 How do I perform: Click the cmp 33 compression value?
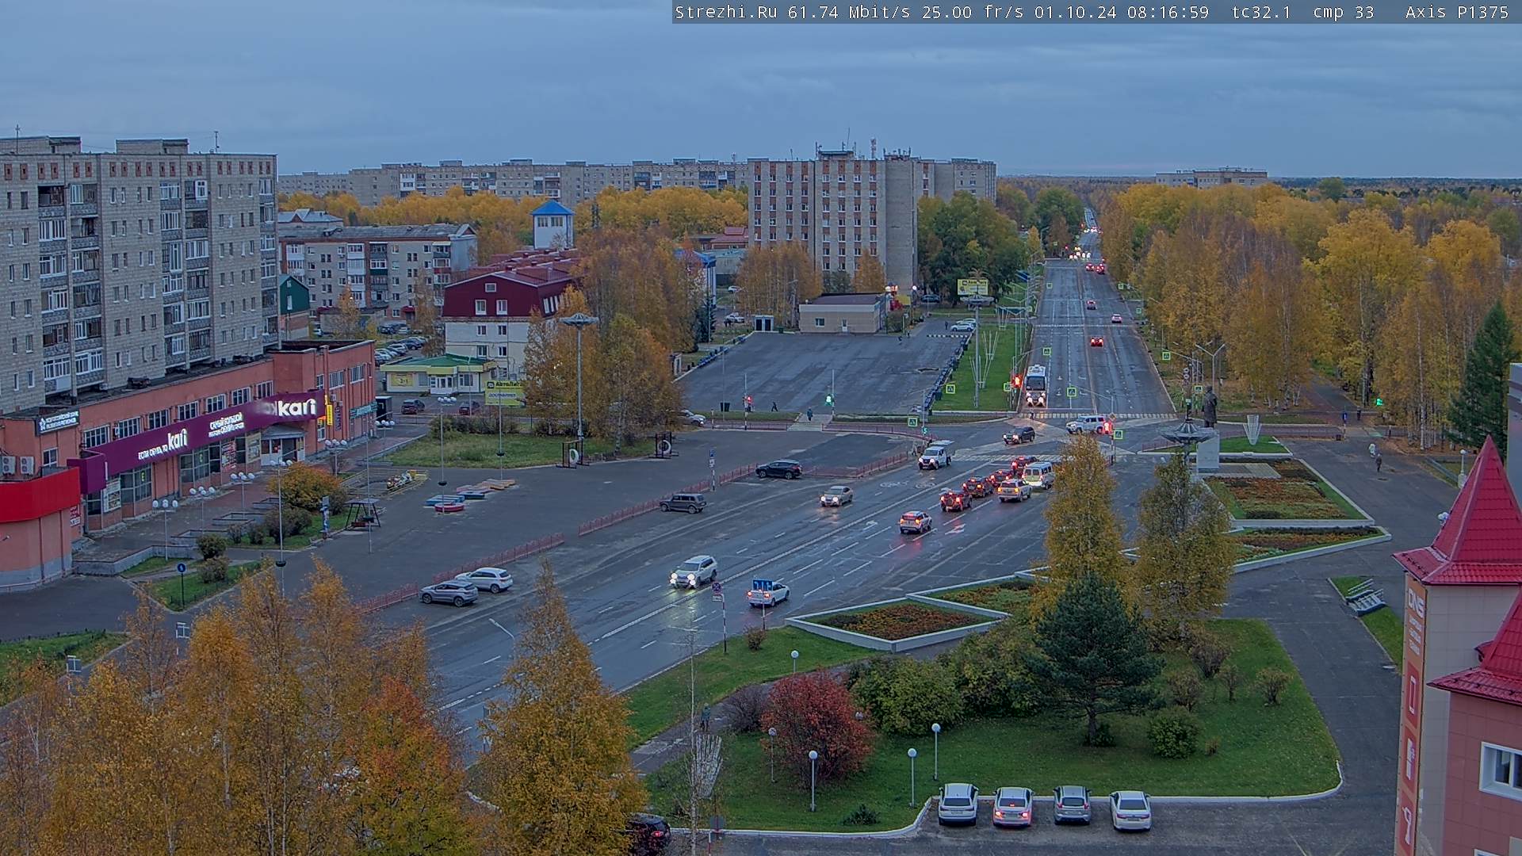click(x=1344, y=12)
